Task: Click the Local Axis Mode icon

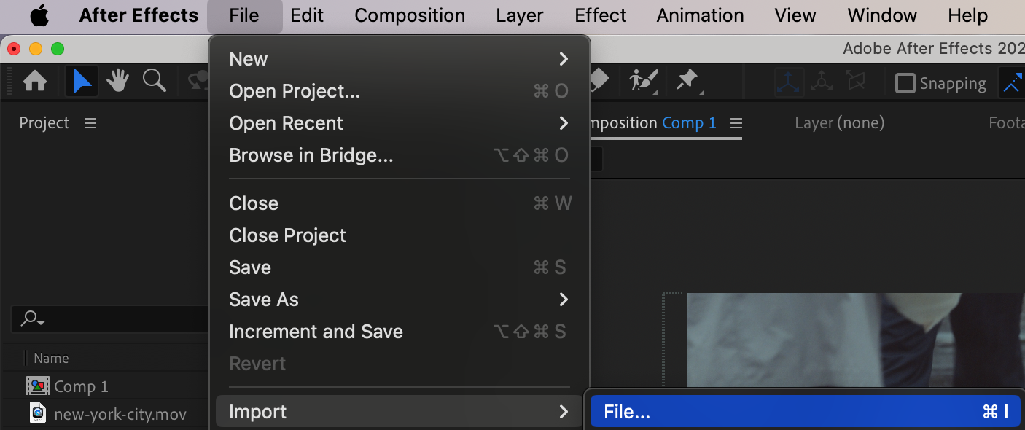Action: click(x=789, y=82)
